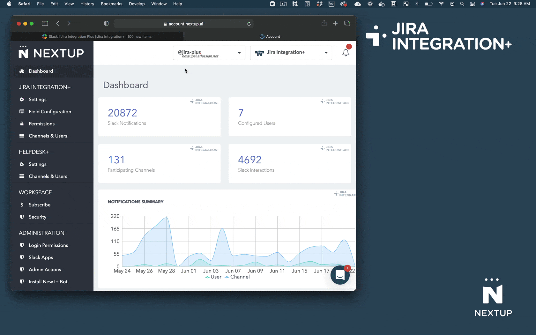
Task: Click the 7 Configured Users card
Action: tap(290, 117)
